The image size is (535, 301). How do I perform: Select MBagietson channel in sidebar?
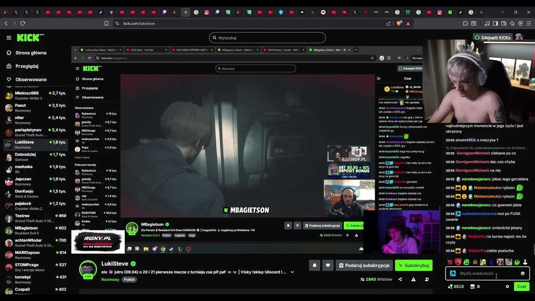tap(36, 230)
